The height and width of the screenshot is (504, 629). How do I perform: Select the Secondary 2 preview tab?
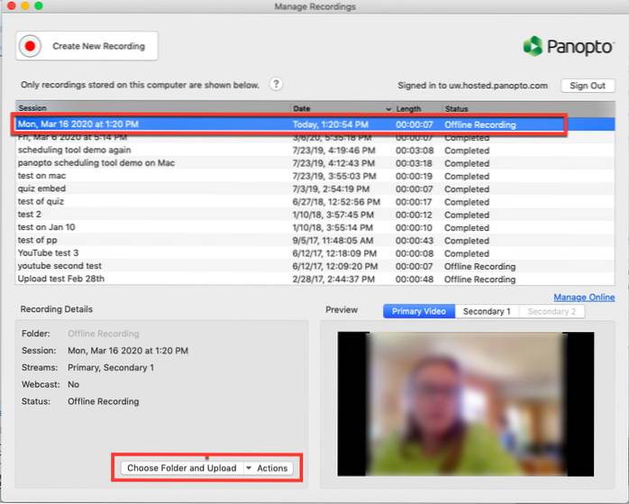[550, 311]
